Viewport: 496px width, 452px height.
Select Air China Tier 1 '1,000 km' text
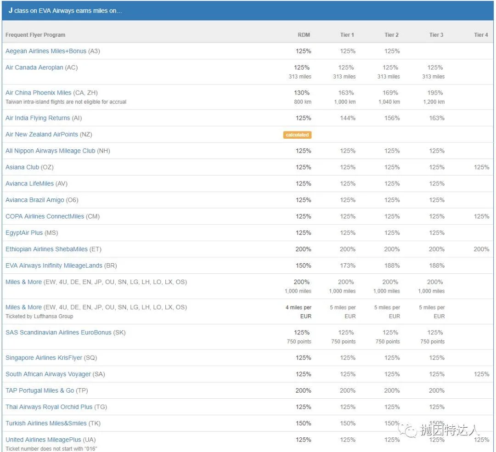tap(345, 102)
